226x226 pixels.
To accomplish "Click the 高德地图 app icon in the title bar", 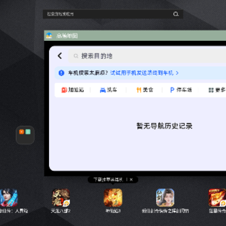I will click(x=49, y=36).
